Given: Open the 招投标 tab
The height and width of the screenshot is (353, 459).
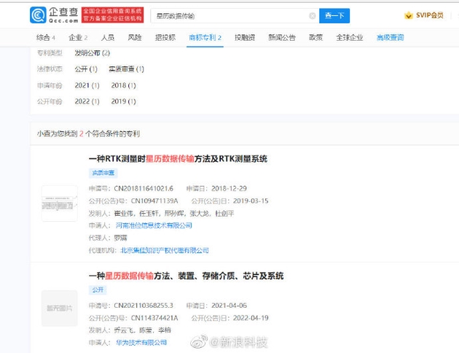Looking at the screenshot, I should (x=165, y=37).
